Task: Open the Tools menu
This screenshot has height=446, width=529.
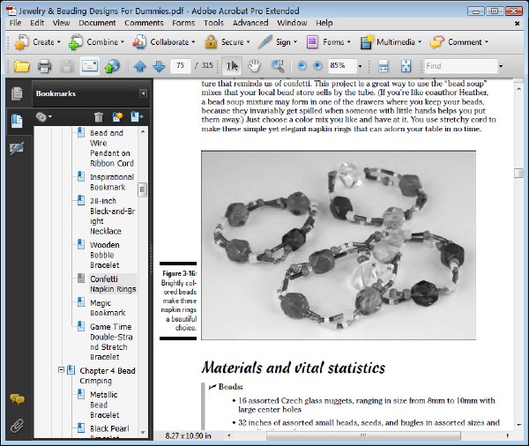Action: click(x=213, y=23)
